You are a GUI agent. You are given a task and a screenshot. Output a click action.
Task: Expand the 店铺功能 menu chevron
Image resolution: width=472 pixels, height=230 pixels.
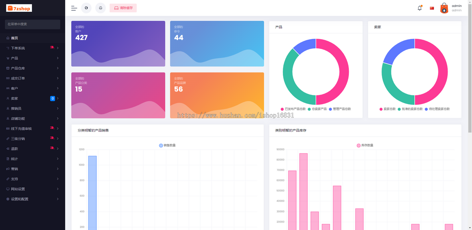coord(58,119)
